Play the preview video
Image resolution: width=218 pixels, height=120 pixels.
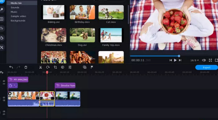pos(175,60)
